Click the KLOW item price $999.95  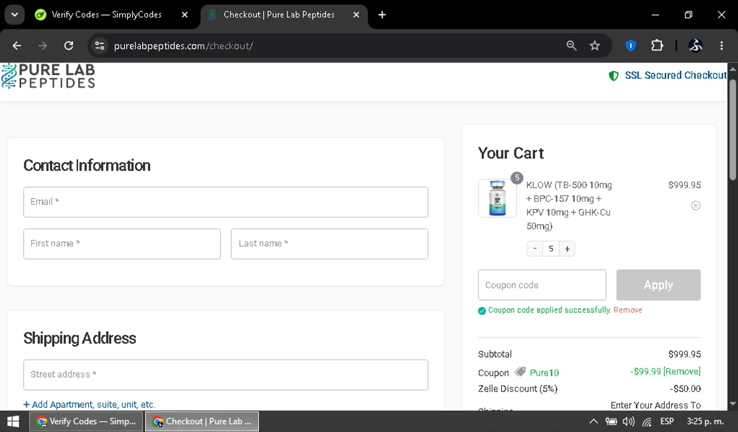coord(684,185)
